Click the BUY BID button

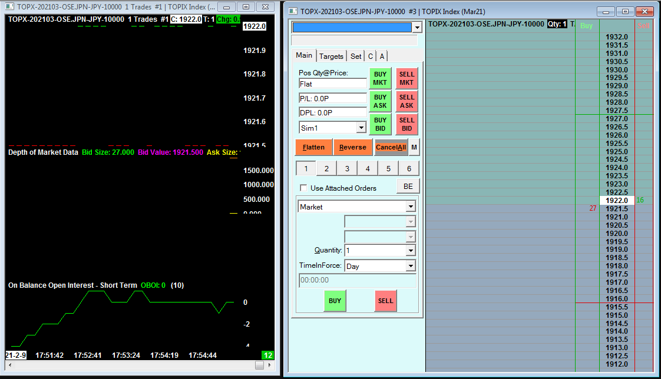[380, 124]
